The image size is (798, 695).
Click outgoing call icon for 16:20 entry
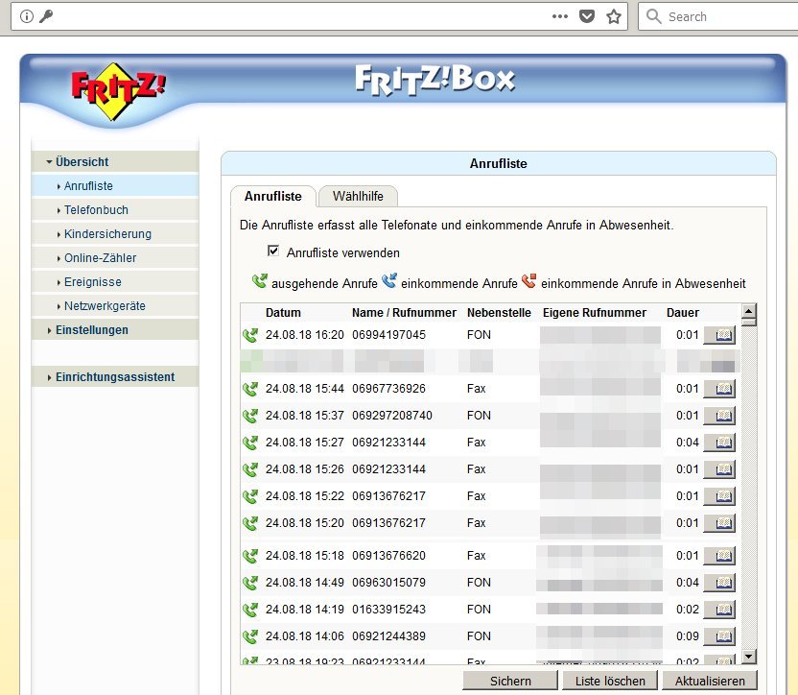coord(250,335)
